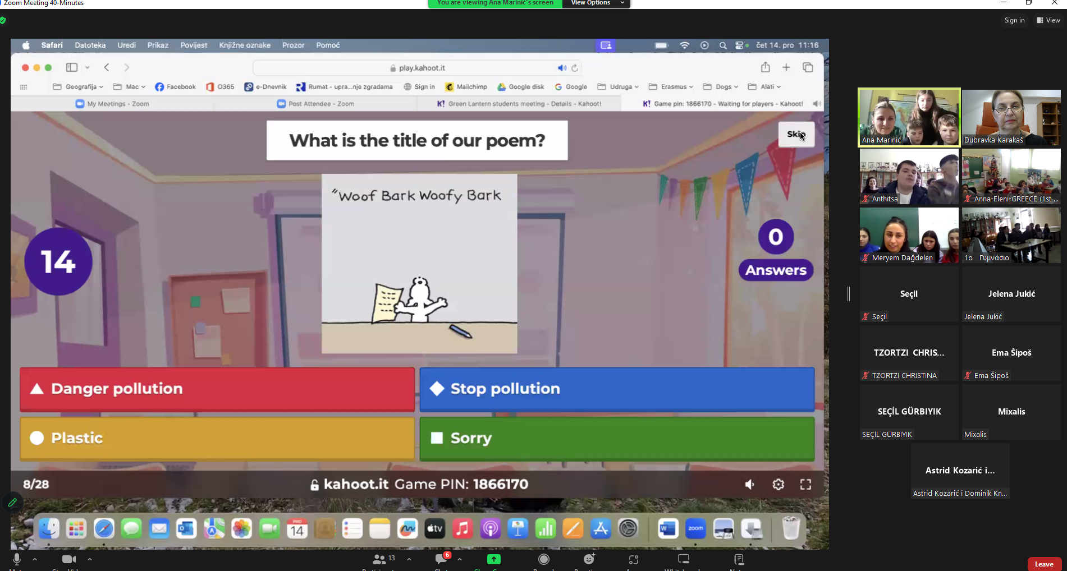Reload the Kahoot page
This screenshot has width=1067, height=571.
(575, 68)
